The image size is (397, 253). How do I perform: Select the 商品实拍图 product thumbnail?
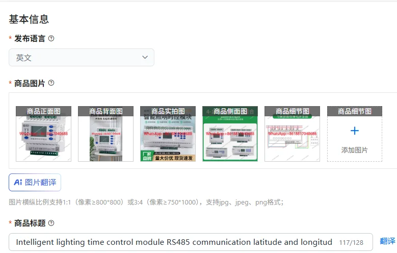point(168,134)
